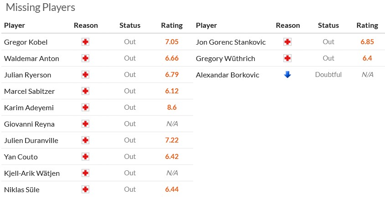The height and width of the screenshot is (199, 385).
Task: Click the left table's Player column header
Action: coord(15,26)
